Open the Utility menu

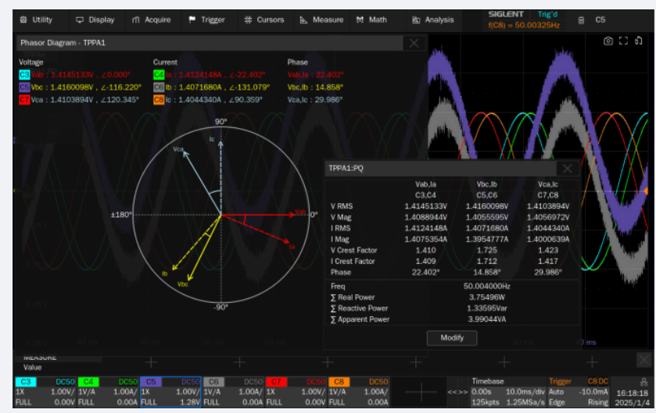click(x=36, y=20)
